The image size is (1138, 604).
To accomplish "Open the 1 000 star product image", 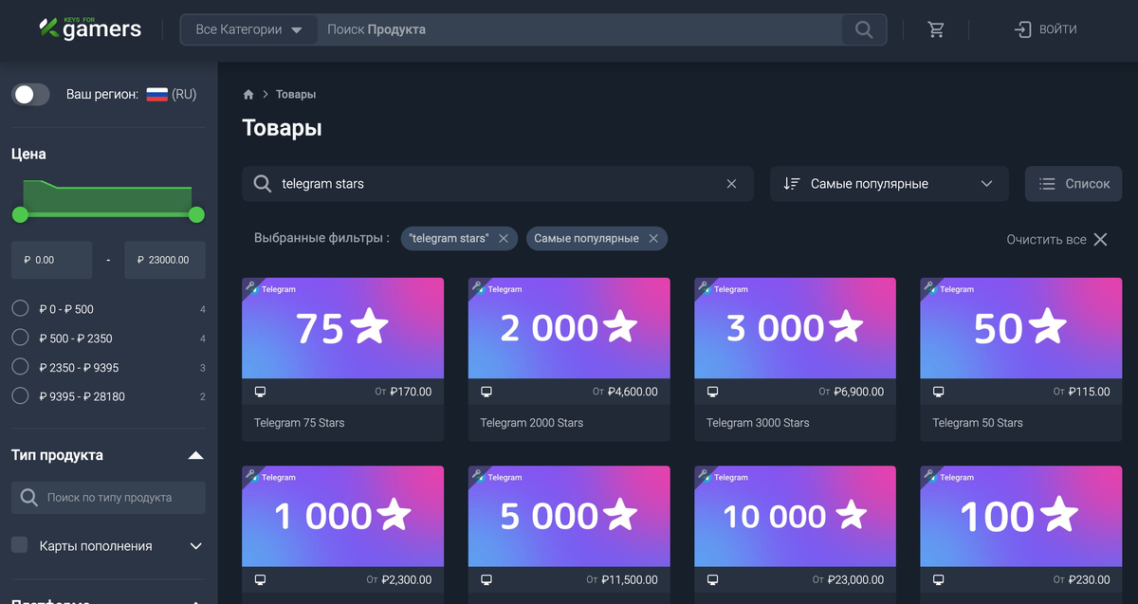I will click(x=343, y=516).
